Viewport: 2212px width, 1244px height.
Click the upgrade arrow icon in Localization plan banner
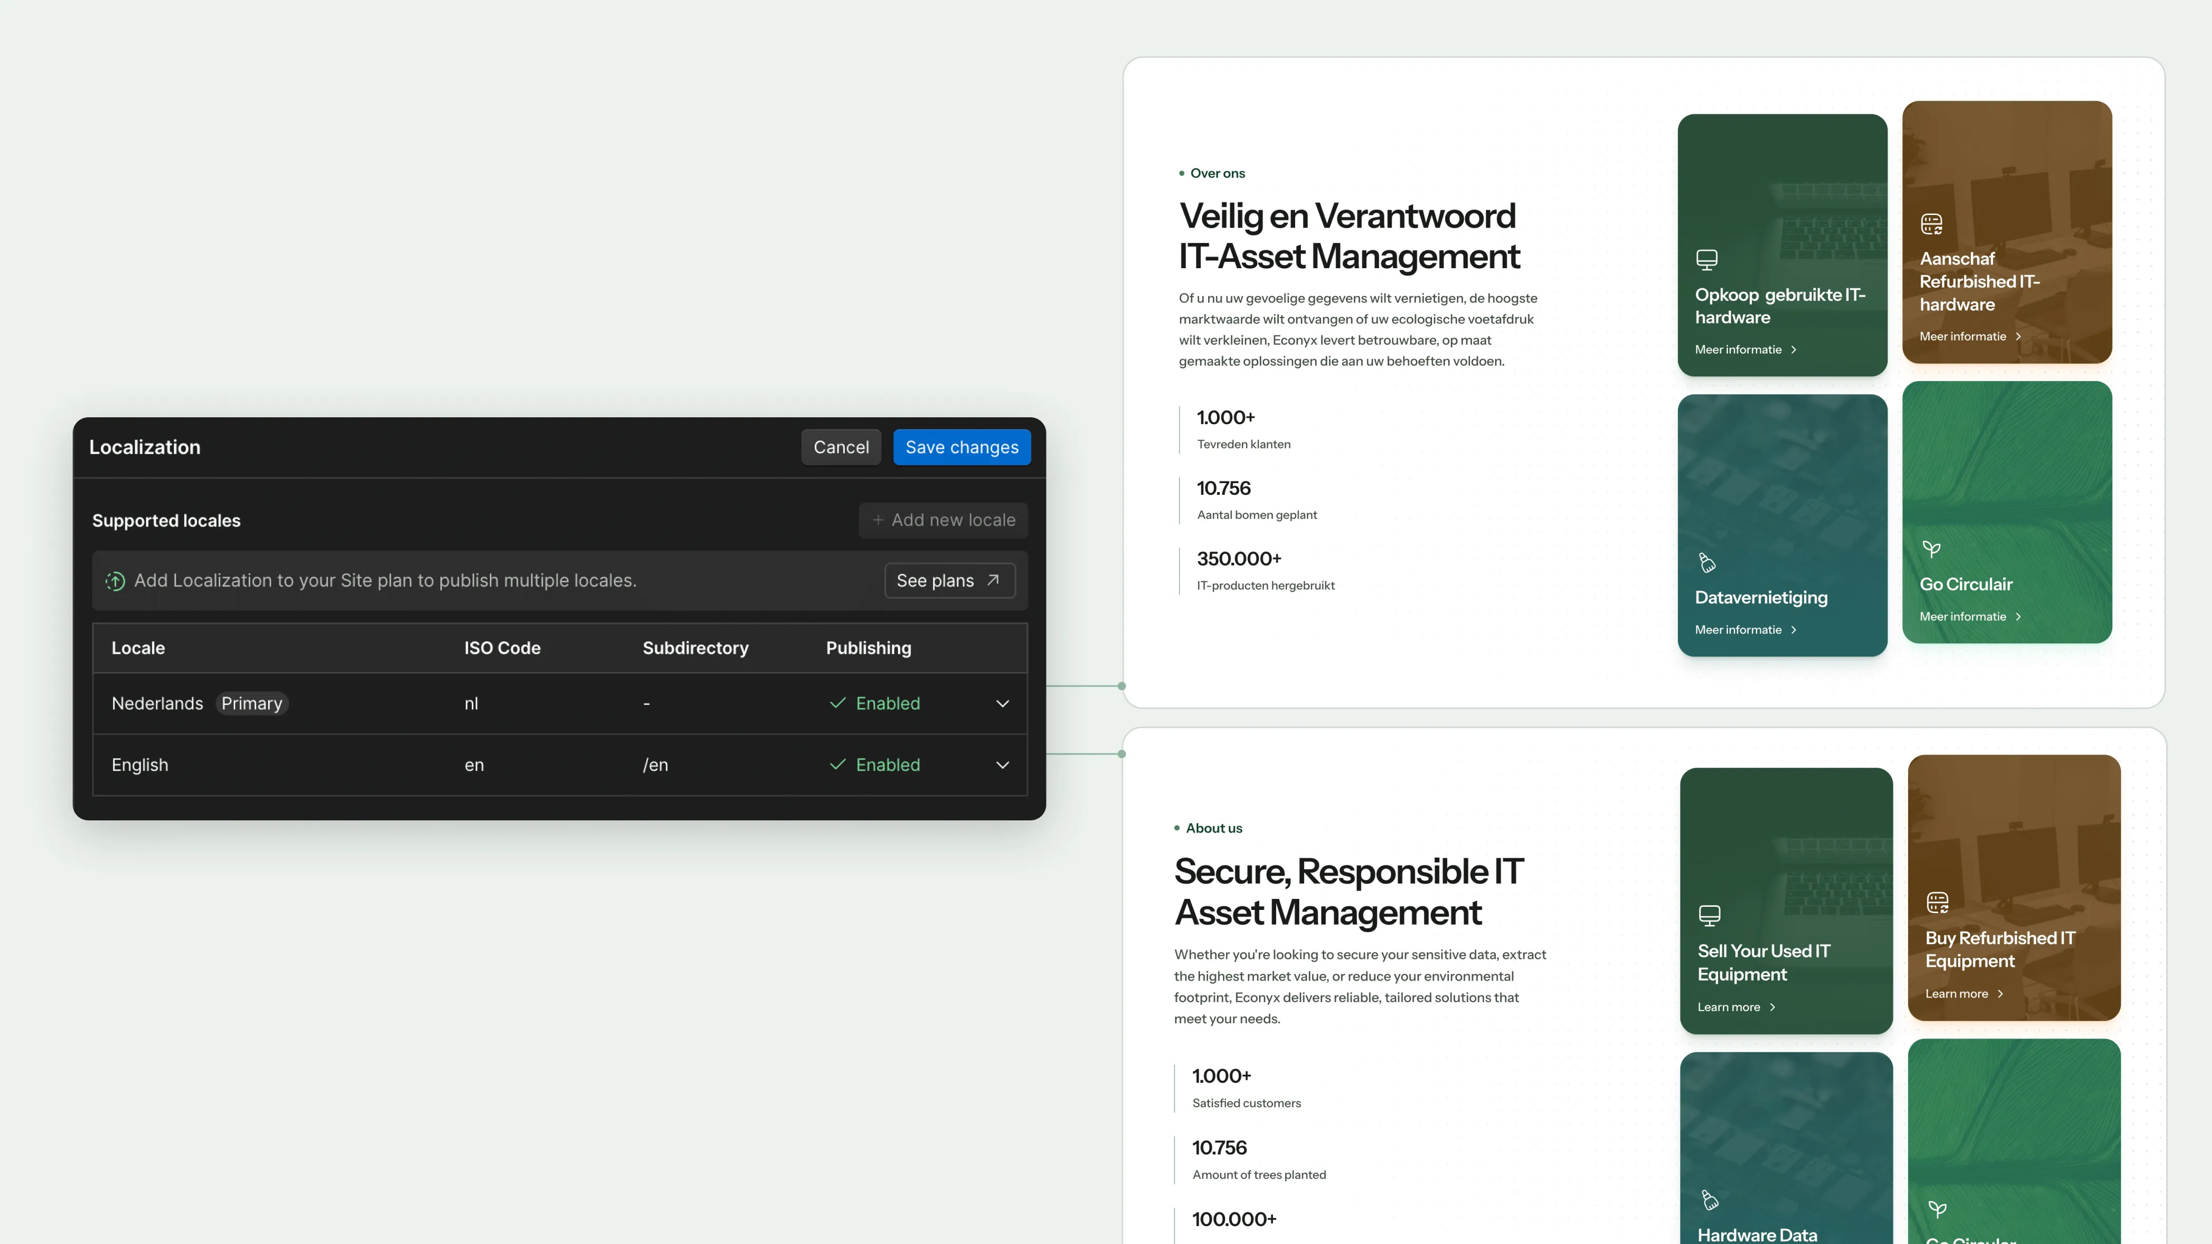tap(115, 581)
